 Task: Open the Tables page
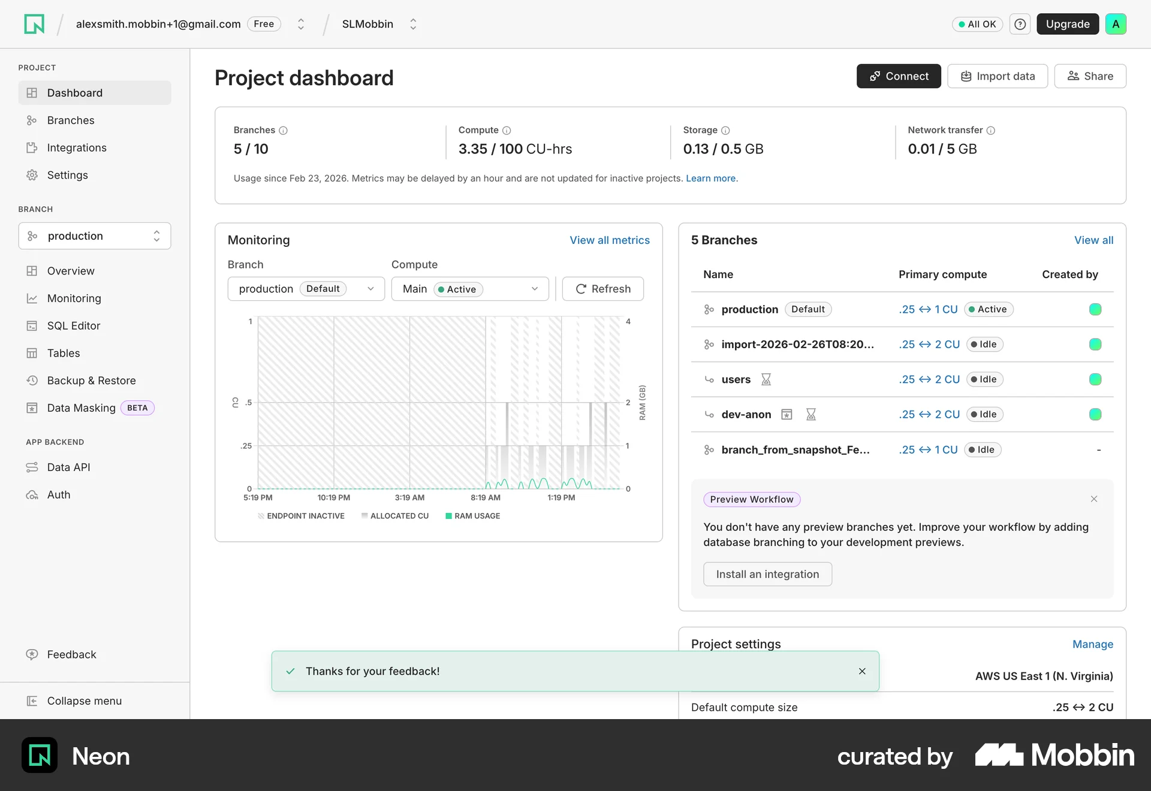pyautogui.click(x=95, y=354)
